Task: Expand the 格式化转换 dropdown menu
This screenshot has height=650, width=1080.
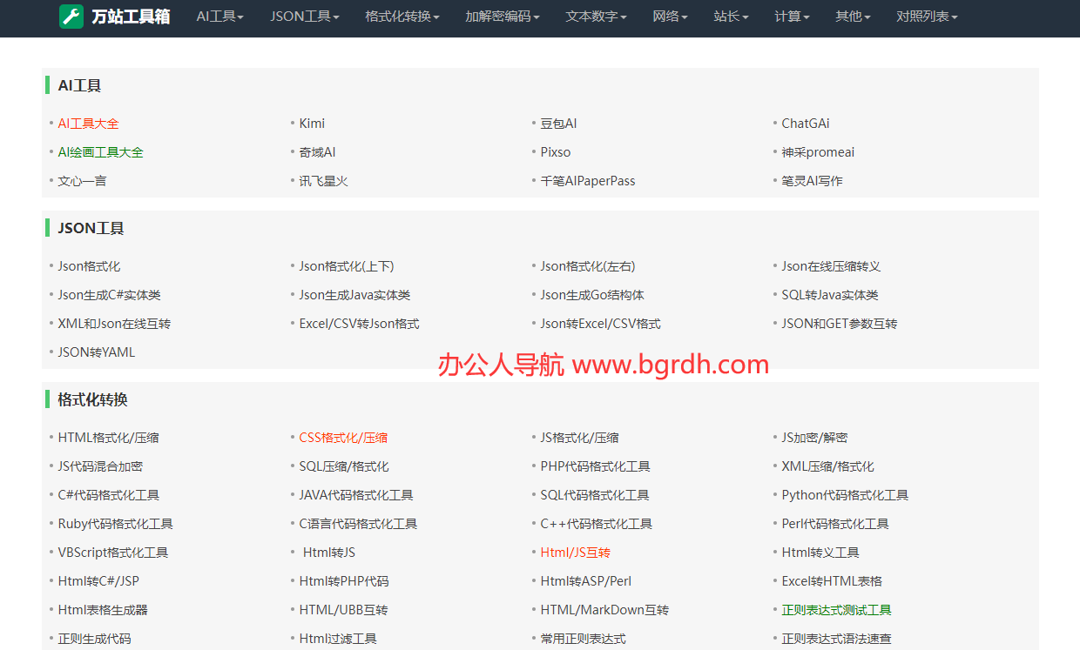Action: point(402,17)
